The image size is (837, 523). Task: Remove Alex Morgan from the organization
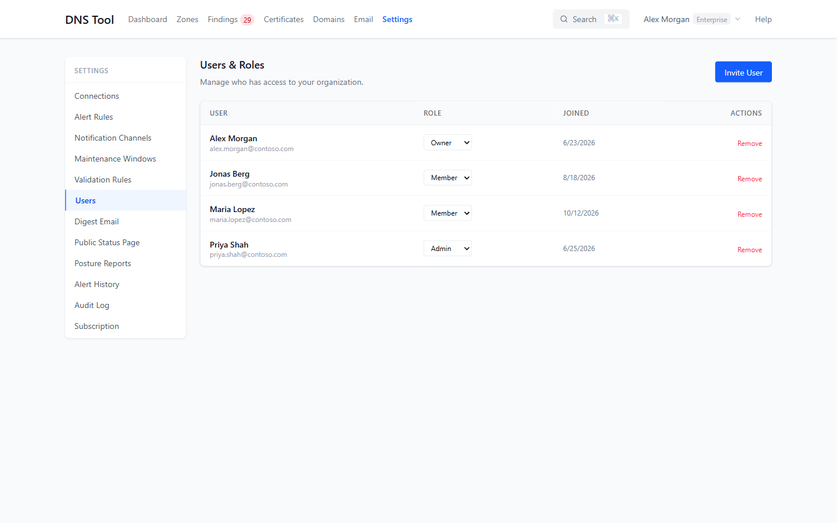pos(750,144)
